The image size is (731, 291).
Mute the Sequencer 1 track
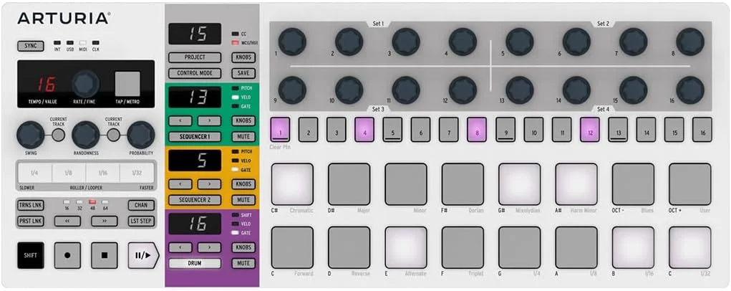(x=243, y=137)
